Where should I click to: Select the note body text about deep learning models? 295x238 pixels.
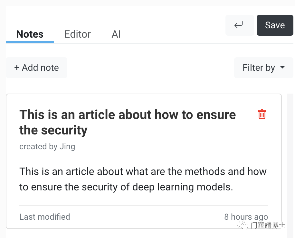[x=143, y=179]
